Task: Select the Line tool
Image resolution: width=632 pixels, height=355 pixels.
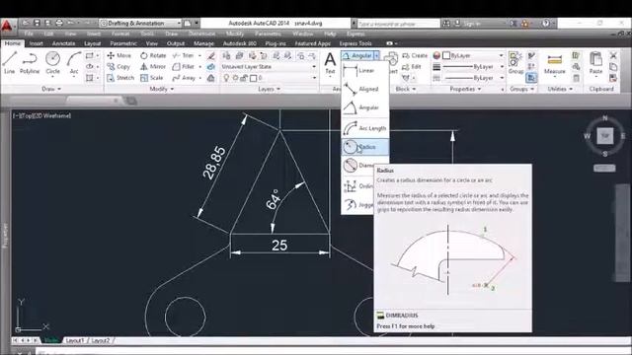Action: click(9, 63)
